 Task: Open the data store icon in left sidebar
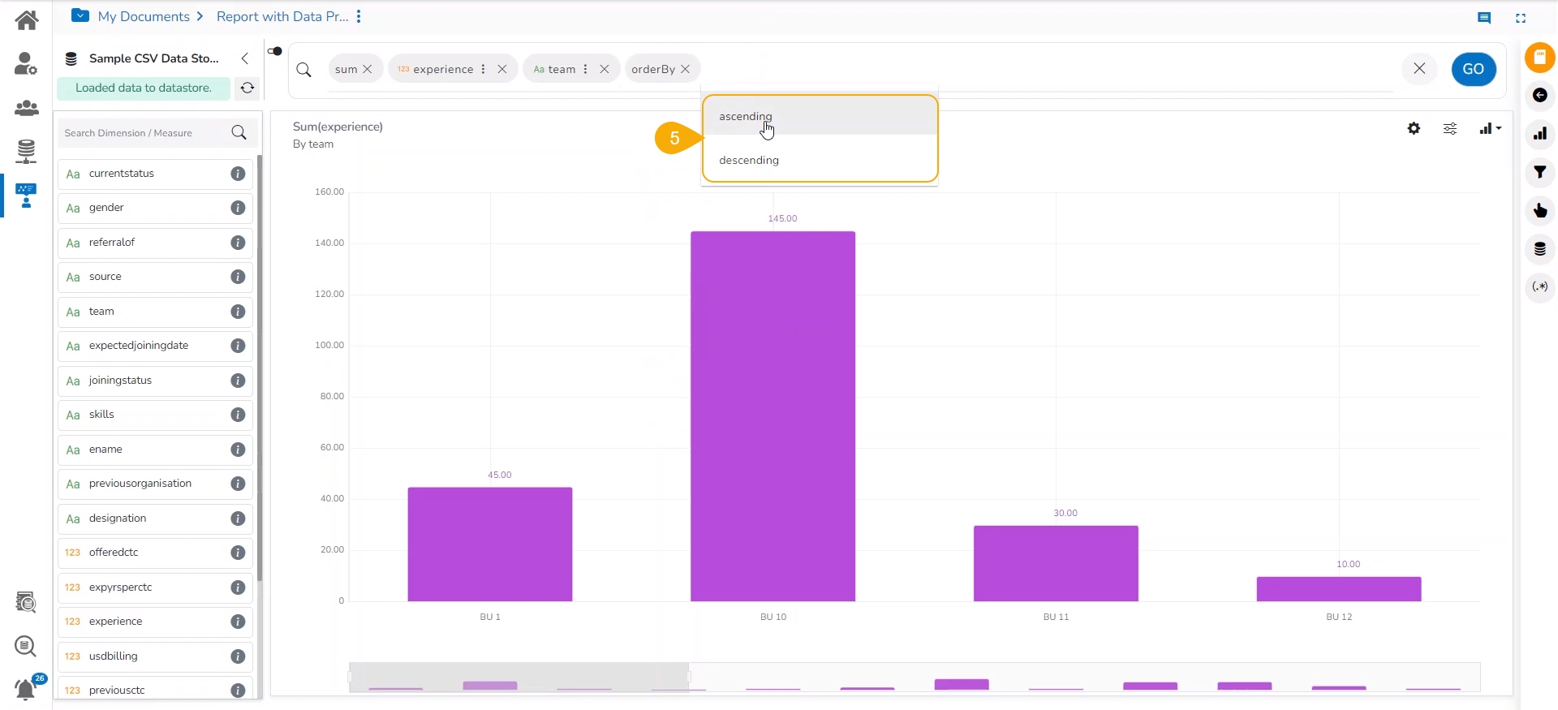tap(26, 151)
